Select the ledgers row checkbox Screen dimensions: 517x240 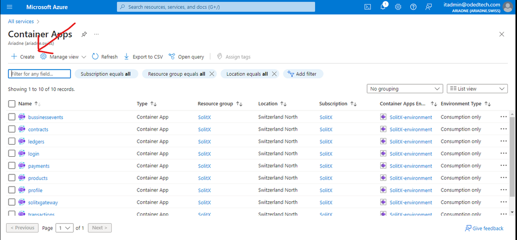(12, 141)
